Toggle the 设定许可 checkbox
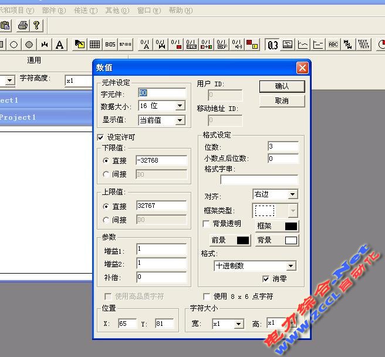This screenshot has height=357, width=385. (100, 137)
